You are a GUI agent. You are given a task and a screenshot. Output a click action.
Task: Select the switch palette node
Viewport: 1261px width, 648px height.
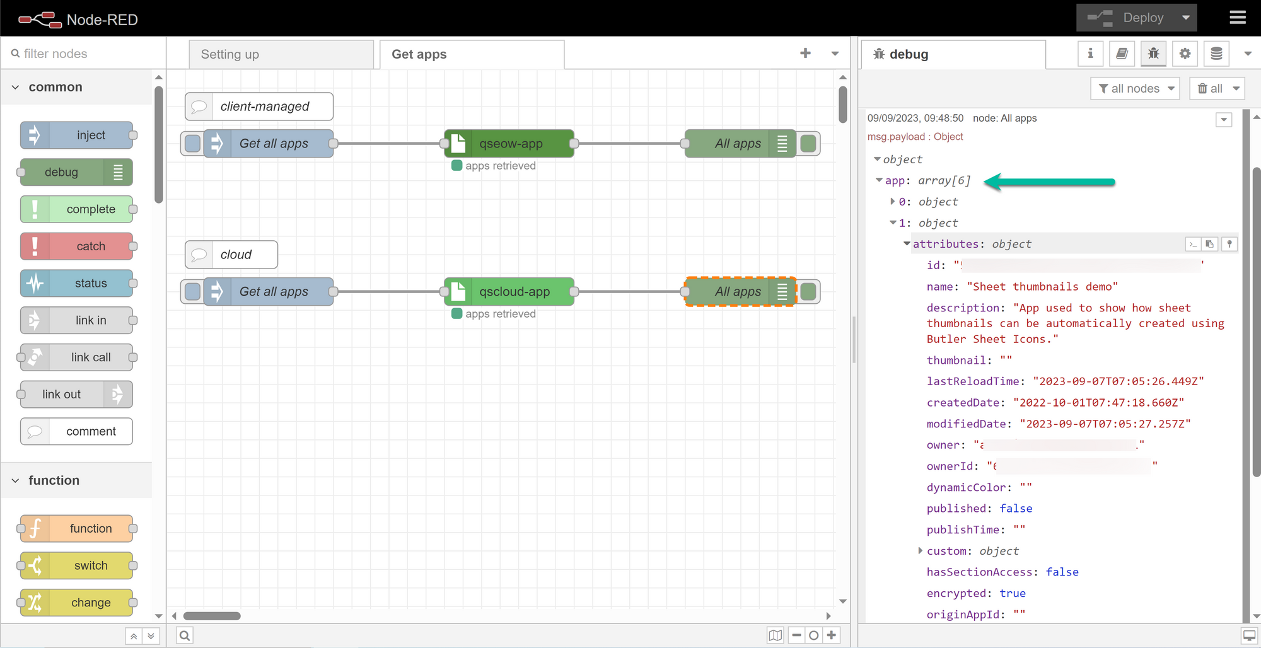coord(77,565)
